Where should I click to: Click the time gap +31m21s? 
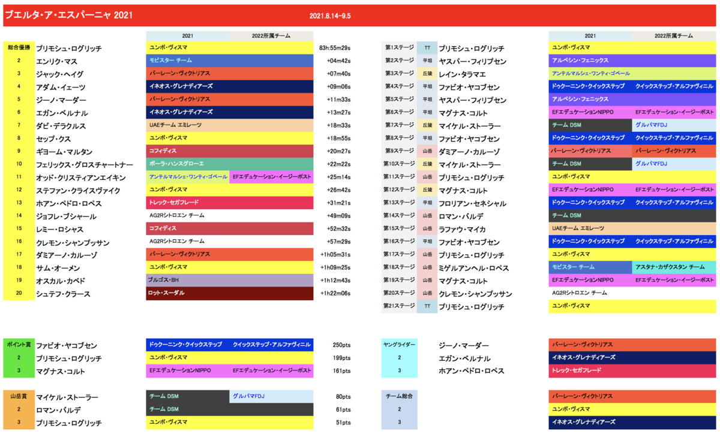pos(338,203)
